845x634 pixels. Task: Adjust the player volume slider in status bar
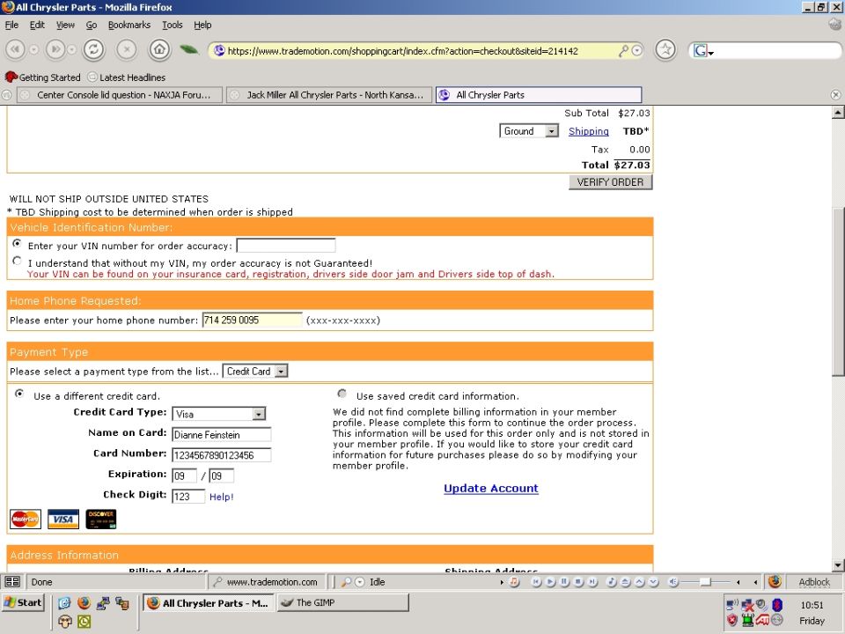point(705,582)
